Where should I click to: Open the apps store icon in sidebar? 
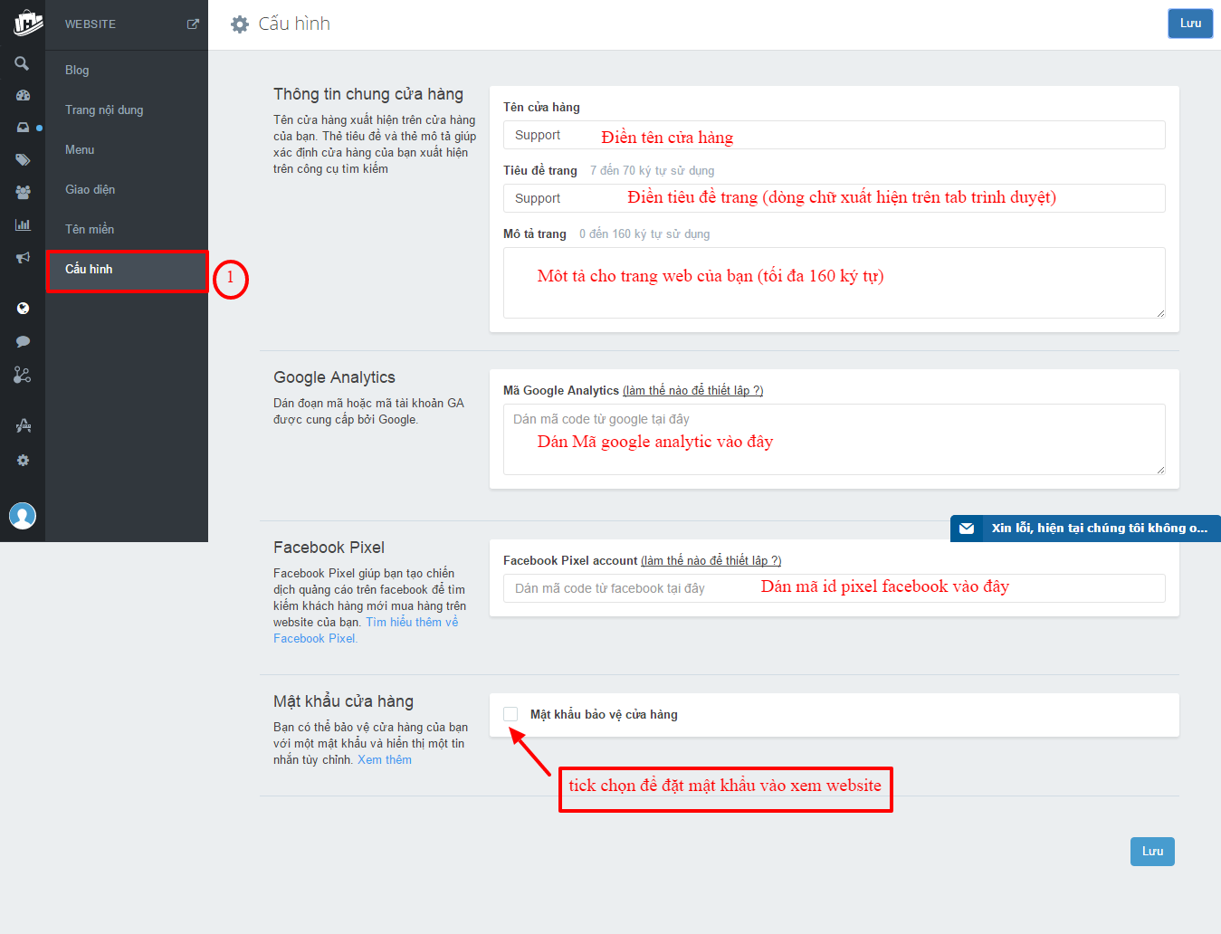click(23, 425)
